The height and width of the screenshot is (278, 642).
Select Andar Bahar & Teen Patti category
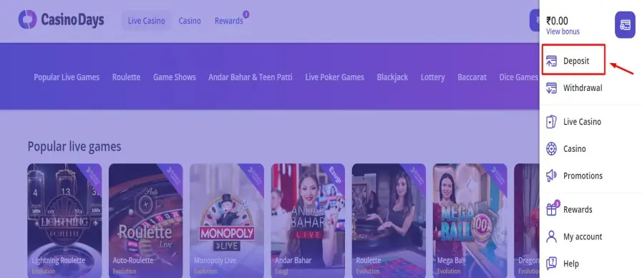[251, 77]
